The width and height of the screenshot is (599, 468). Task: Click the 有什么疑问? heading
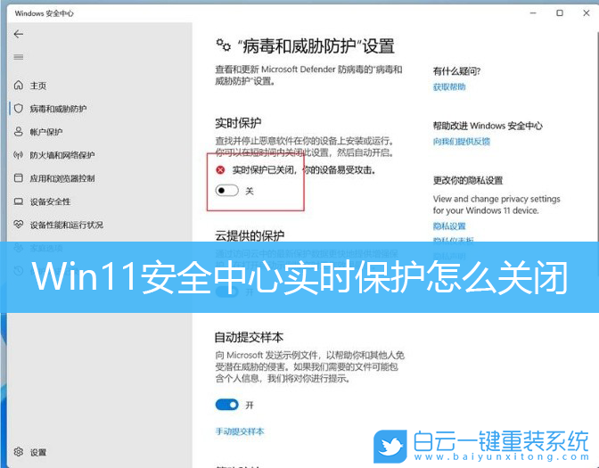click(x=456, y=71)
